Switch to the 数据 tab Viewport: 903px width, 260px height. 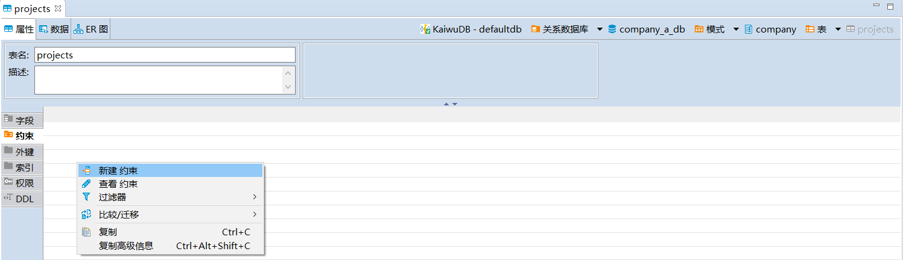click(x=54, y=29)
